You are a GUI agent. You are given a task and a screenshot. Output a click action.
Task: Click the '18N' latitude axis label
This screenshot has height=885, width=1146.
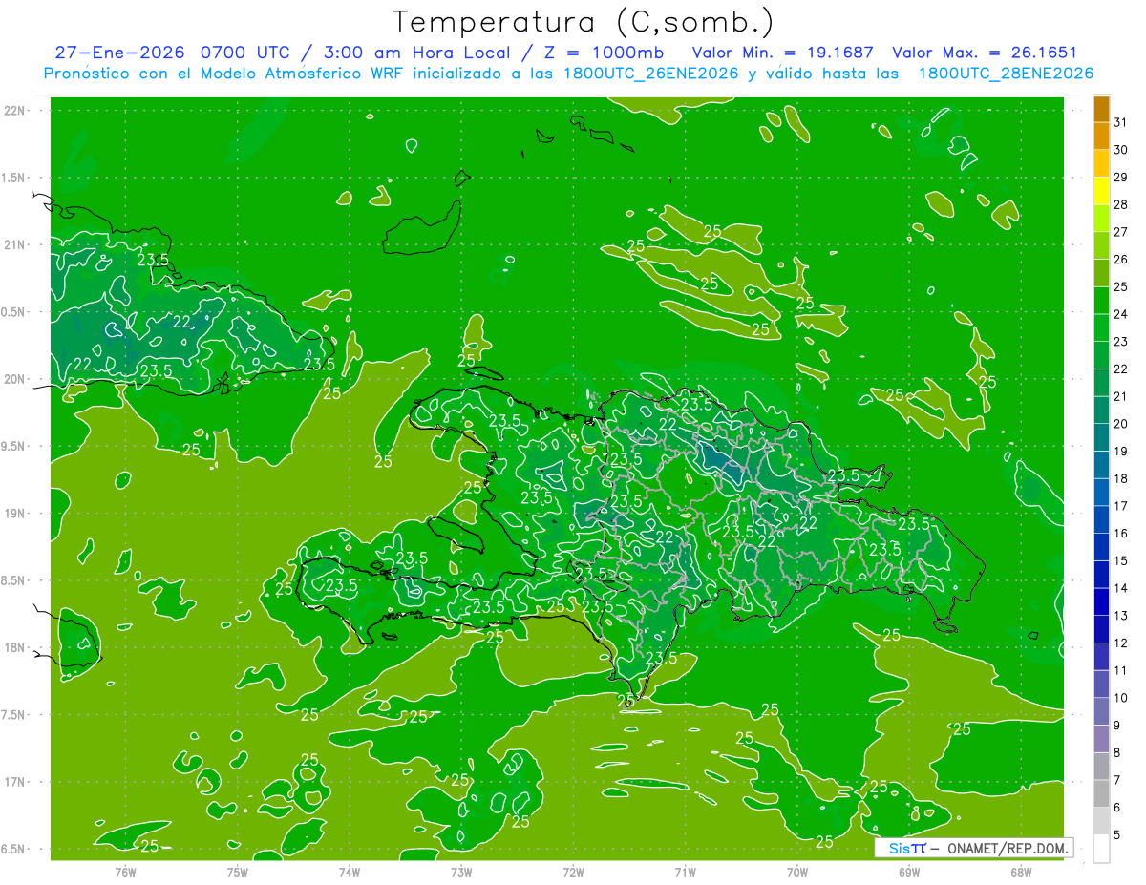tap(14, 647)
